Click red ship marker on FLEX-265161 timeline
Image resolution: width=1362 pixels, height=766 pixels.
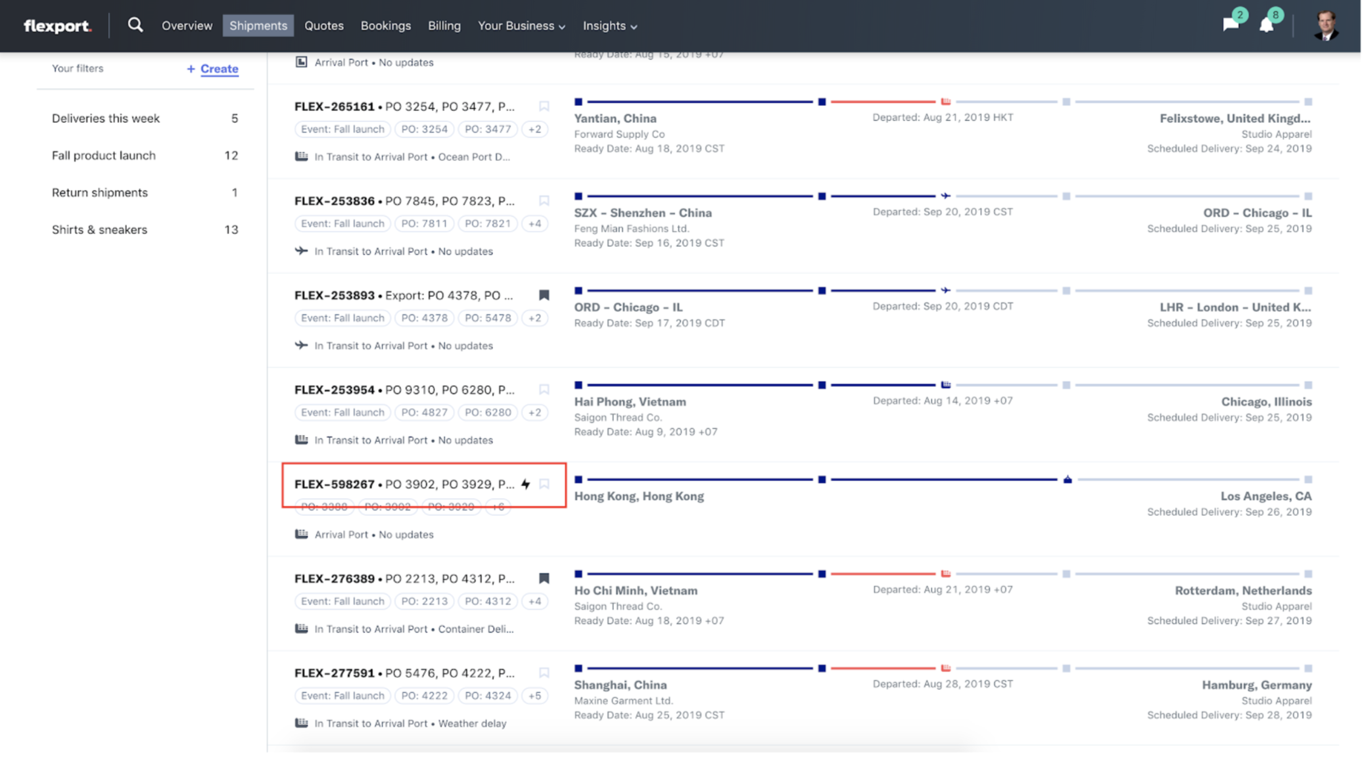945,102
